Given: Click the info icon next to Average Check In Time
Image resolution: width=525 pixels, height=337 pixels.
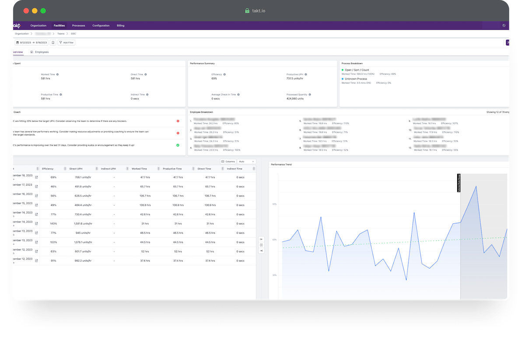Looking at the screenshot, I should (x=239, y=94).
